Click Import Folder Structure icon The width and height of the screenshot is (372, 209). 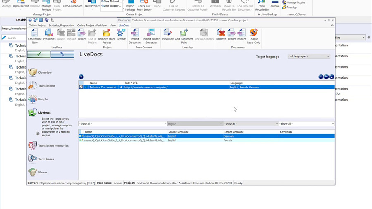click(151, 36)
